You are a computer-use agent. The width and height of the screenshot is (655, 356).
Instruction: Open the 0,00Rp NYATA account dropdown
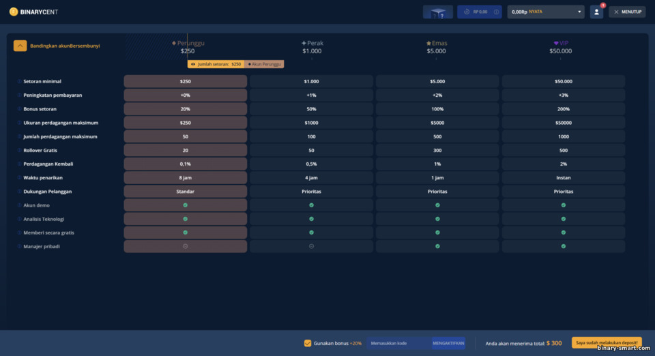[x=546, y=12]
